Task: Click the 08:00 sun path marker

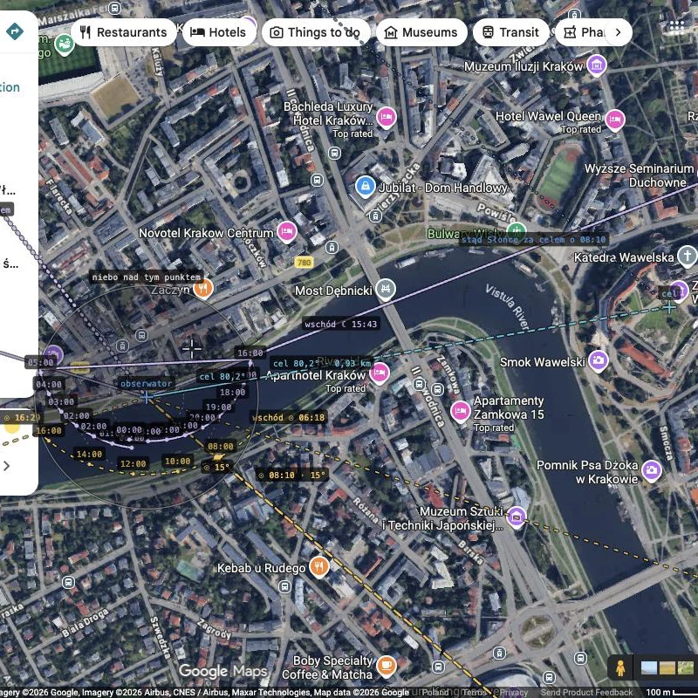Action: coord(221,447)
